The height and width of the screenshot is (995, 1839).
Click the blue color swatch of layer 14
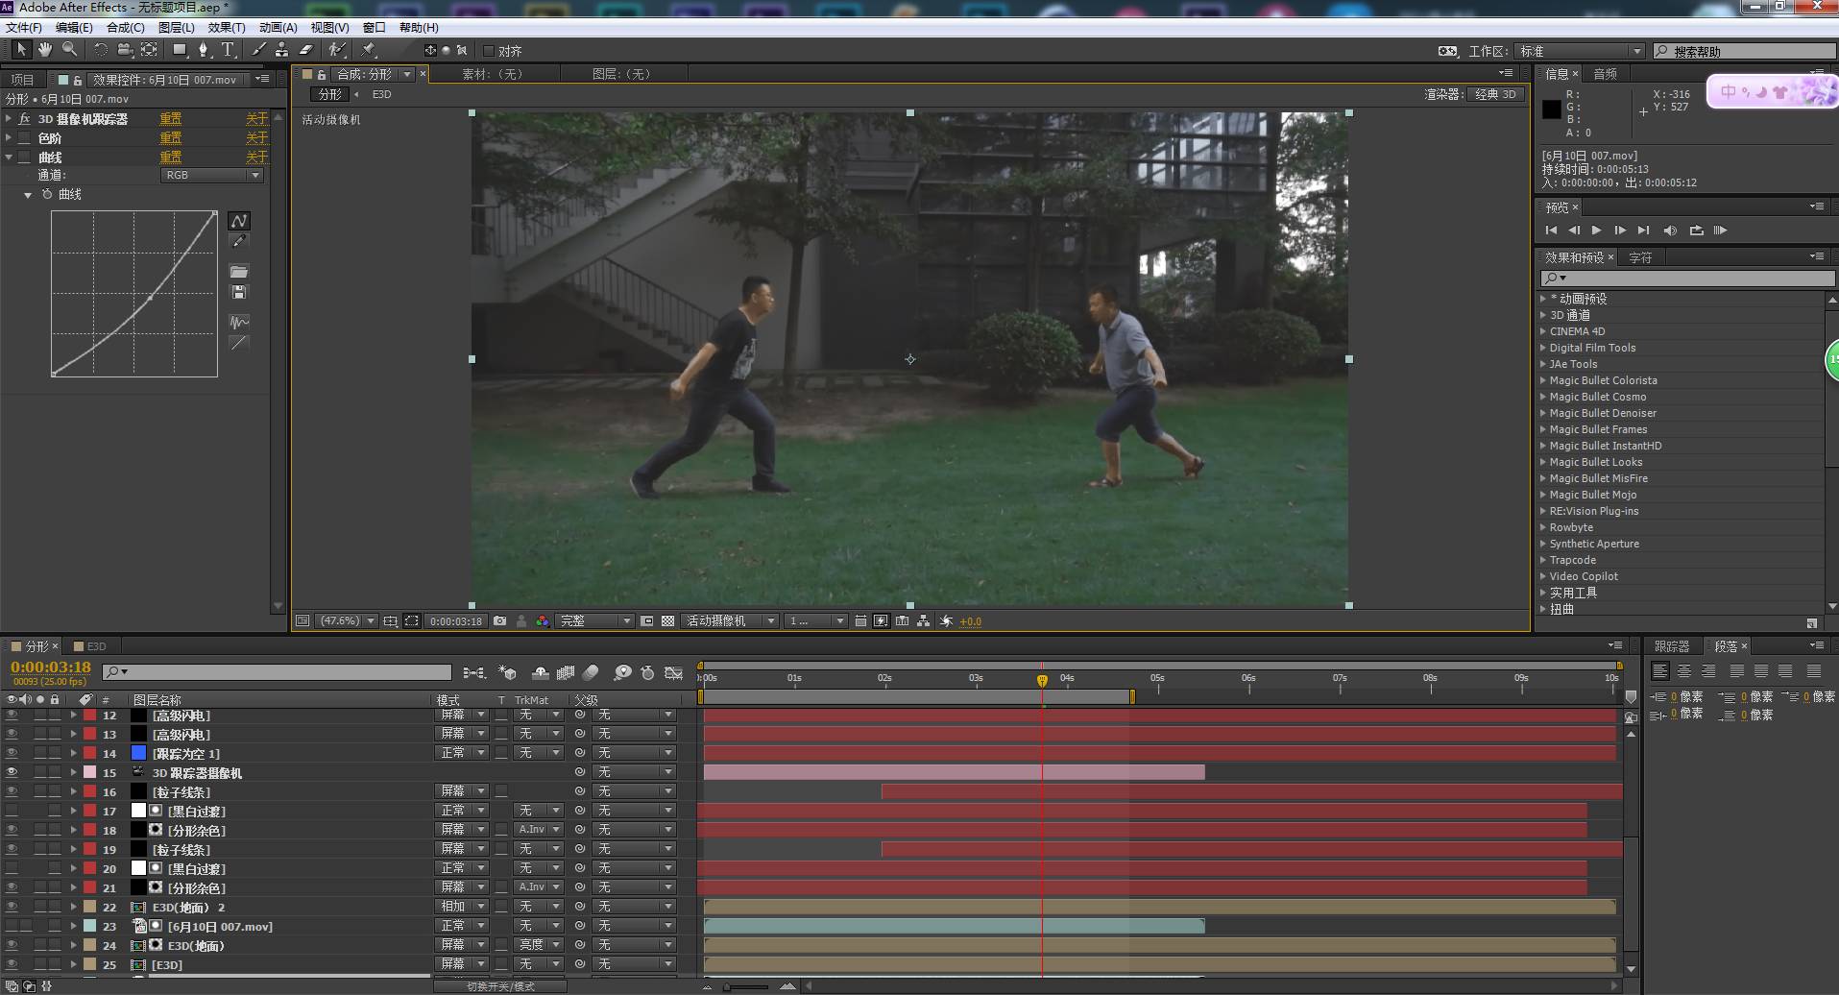coord(139,753)
